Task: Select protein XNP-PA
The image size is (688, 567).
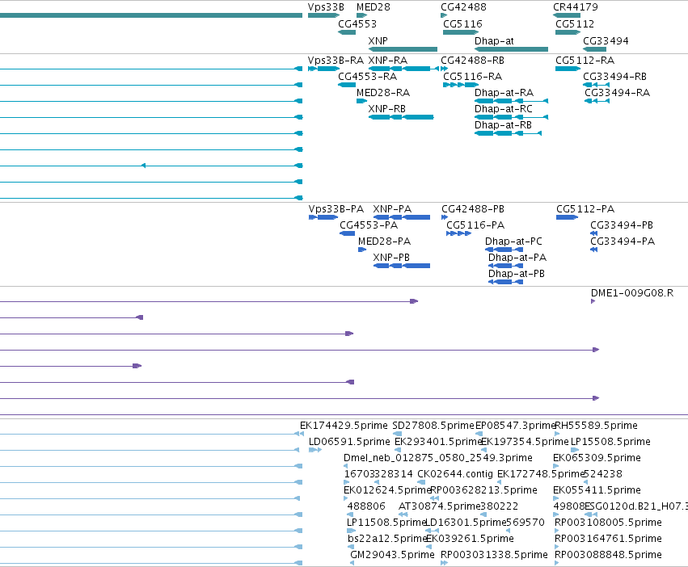Action: click(392, 208)
